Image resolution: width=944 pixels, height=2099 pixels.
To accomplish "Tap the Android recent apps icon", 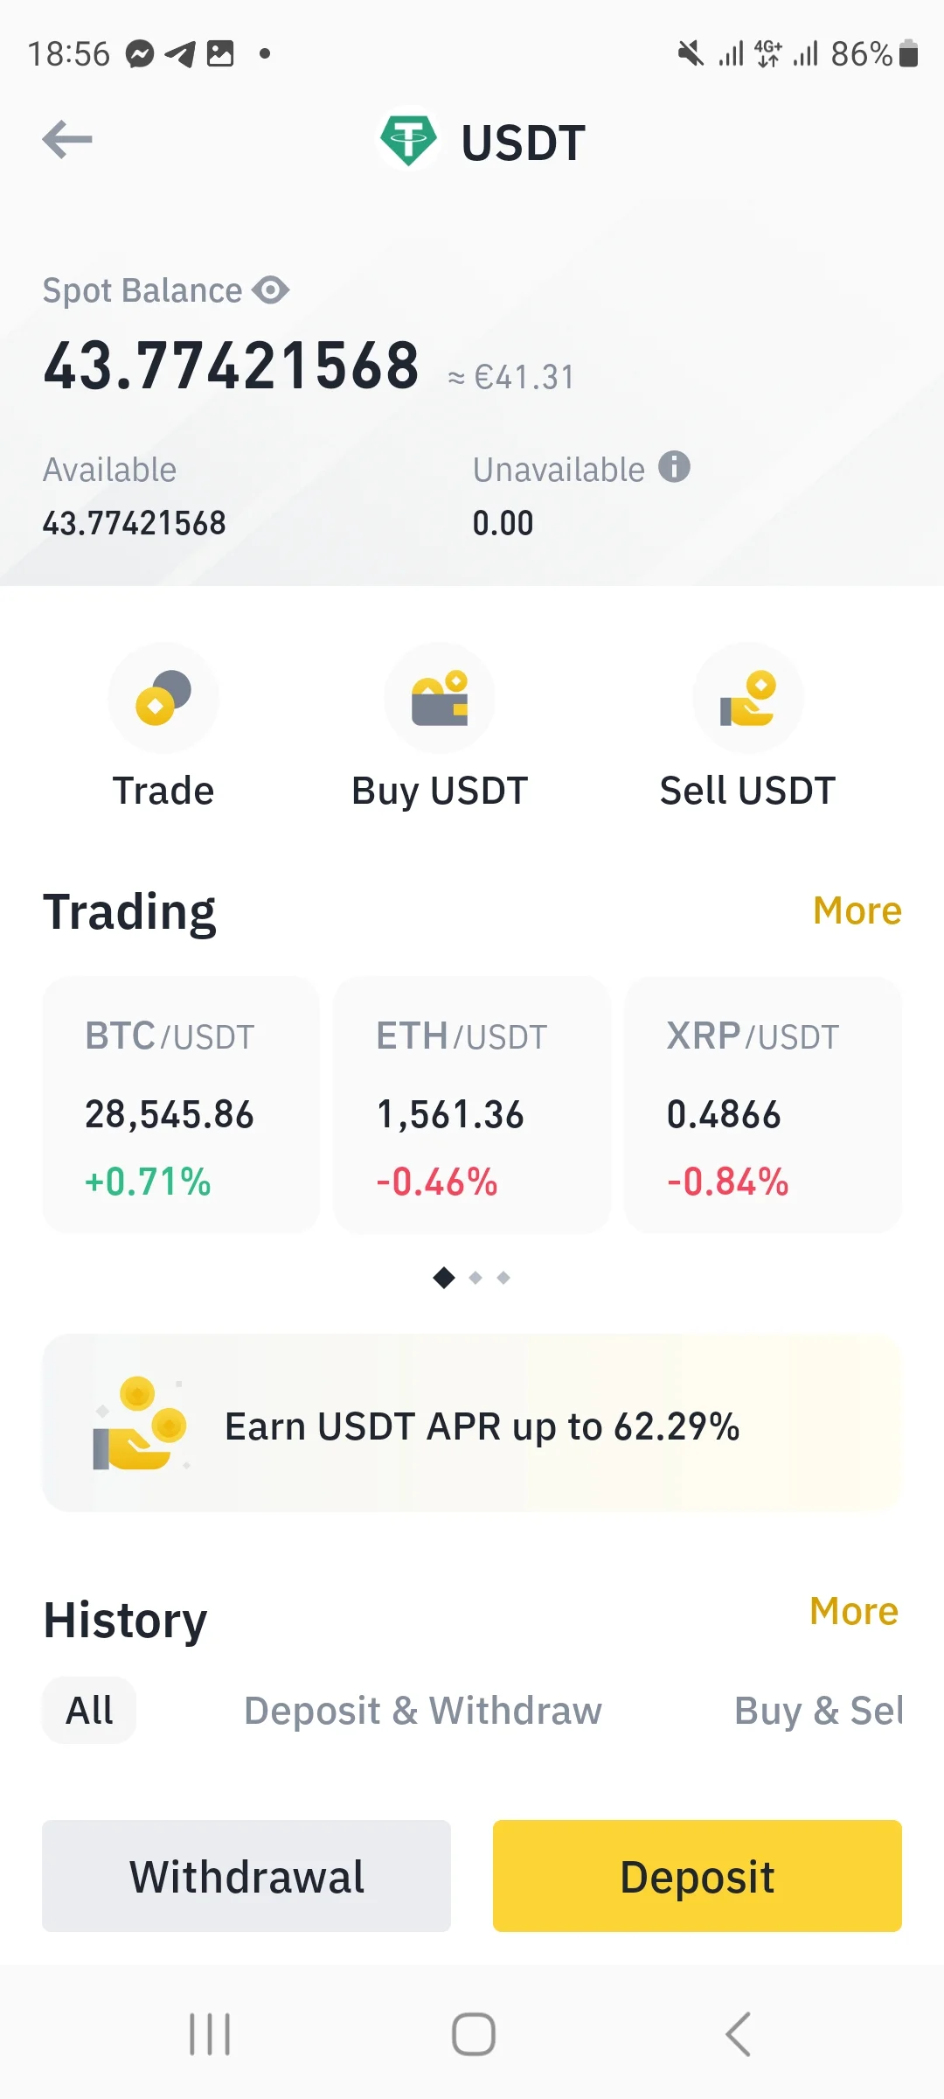I will [x=210, y=2034].
